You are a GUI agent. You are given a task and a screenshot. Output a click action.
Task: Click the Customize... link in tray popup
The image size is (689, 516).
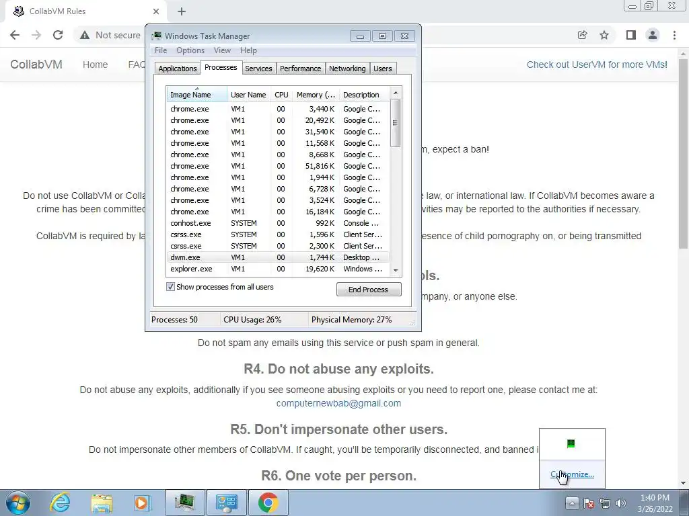(x=572, y=474)
